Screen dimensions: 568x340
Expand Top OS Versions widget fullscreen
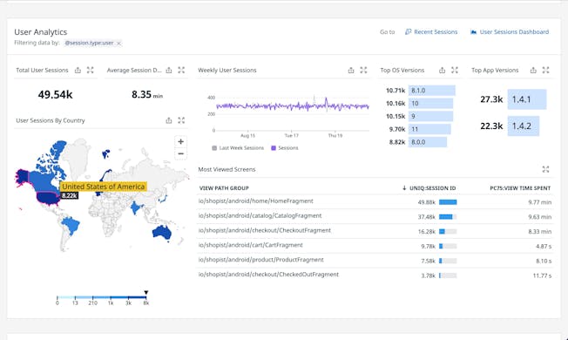pos(455,71)
